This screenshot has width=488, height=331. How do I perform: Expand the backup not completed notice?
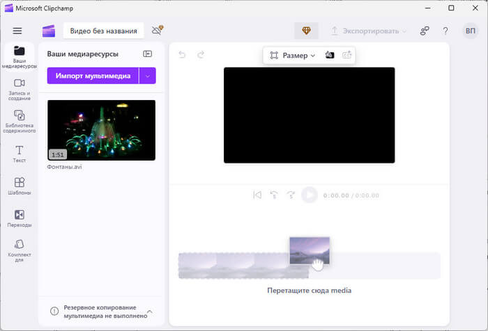(150, 312)
